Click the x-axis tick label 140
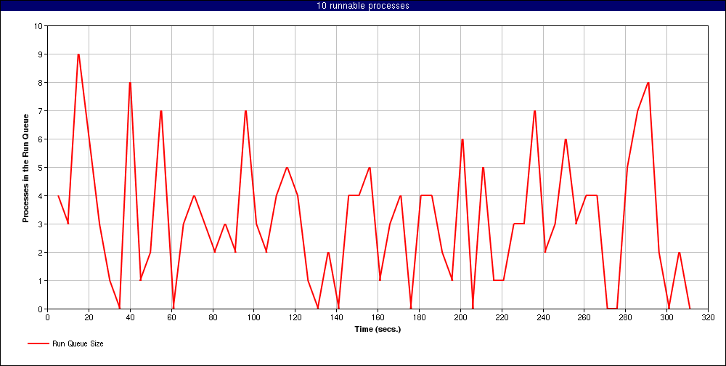726x366 pixels. pos(337,318)
